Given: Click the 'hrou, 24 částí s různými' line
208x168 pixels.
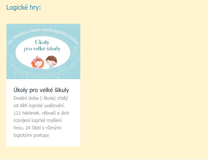Looking at the screenshot, I should [x=37, y=128].
